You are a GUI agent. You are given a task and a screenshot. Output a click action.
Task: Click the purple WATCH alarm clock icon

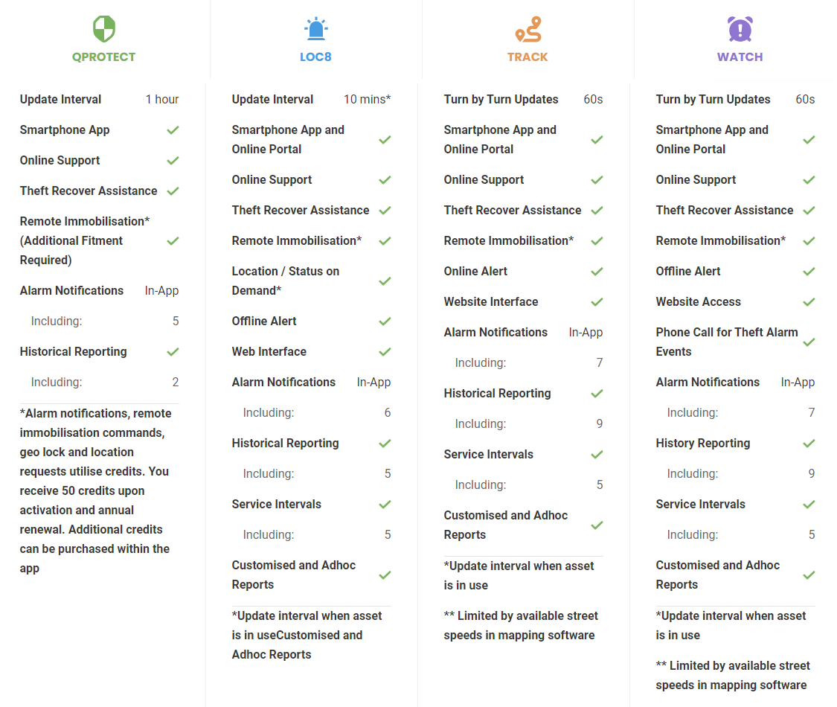pos(740,30)
